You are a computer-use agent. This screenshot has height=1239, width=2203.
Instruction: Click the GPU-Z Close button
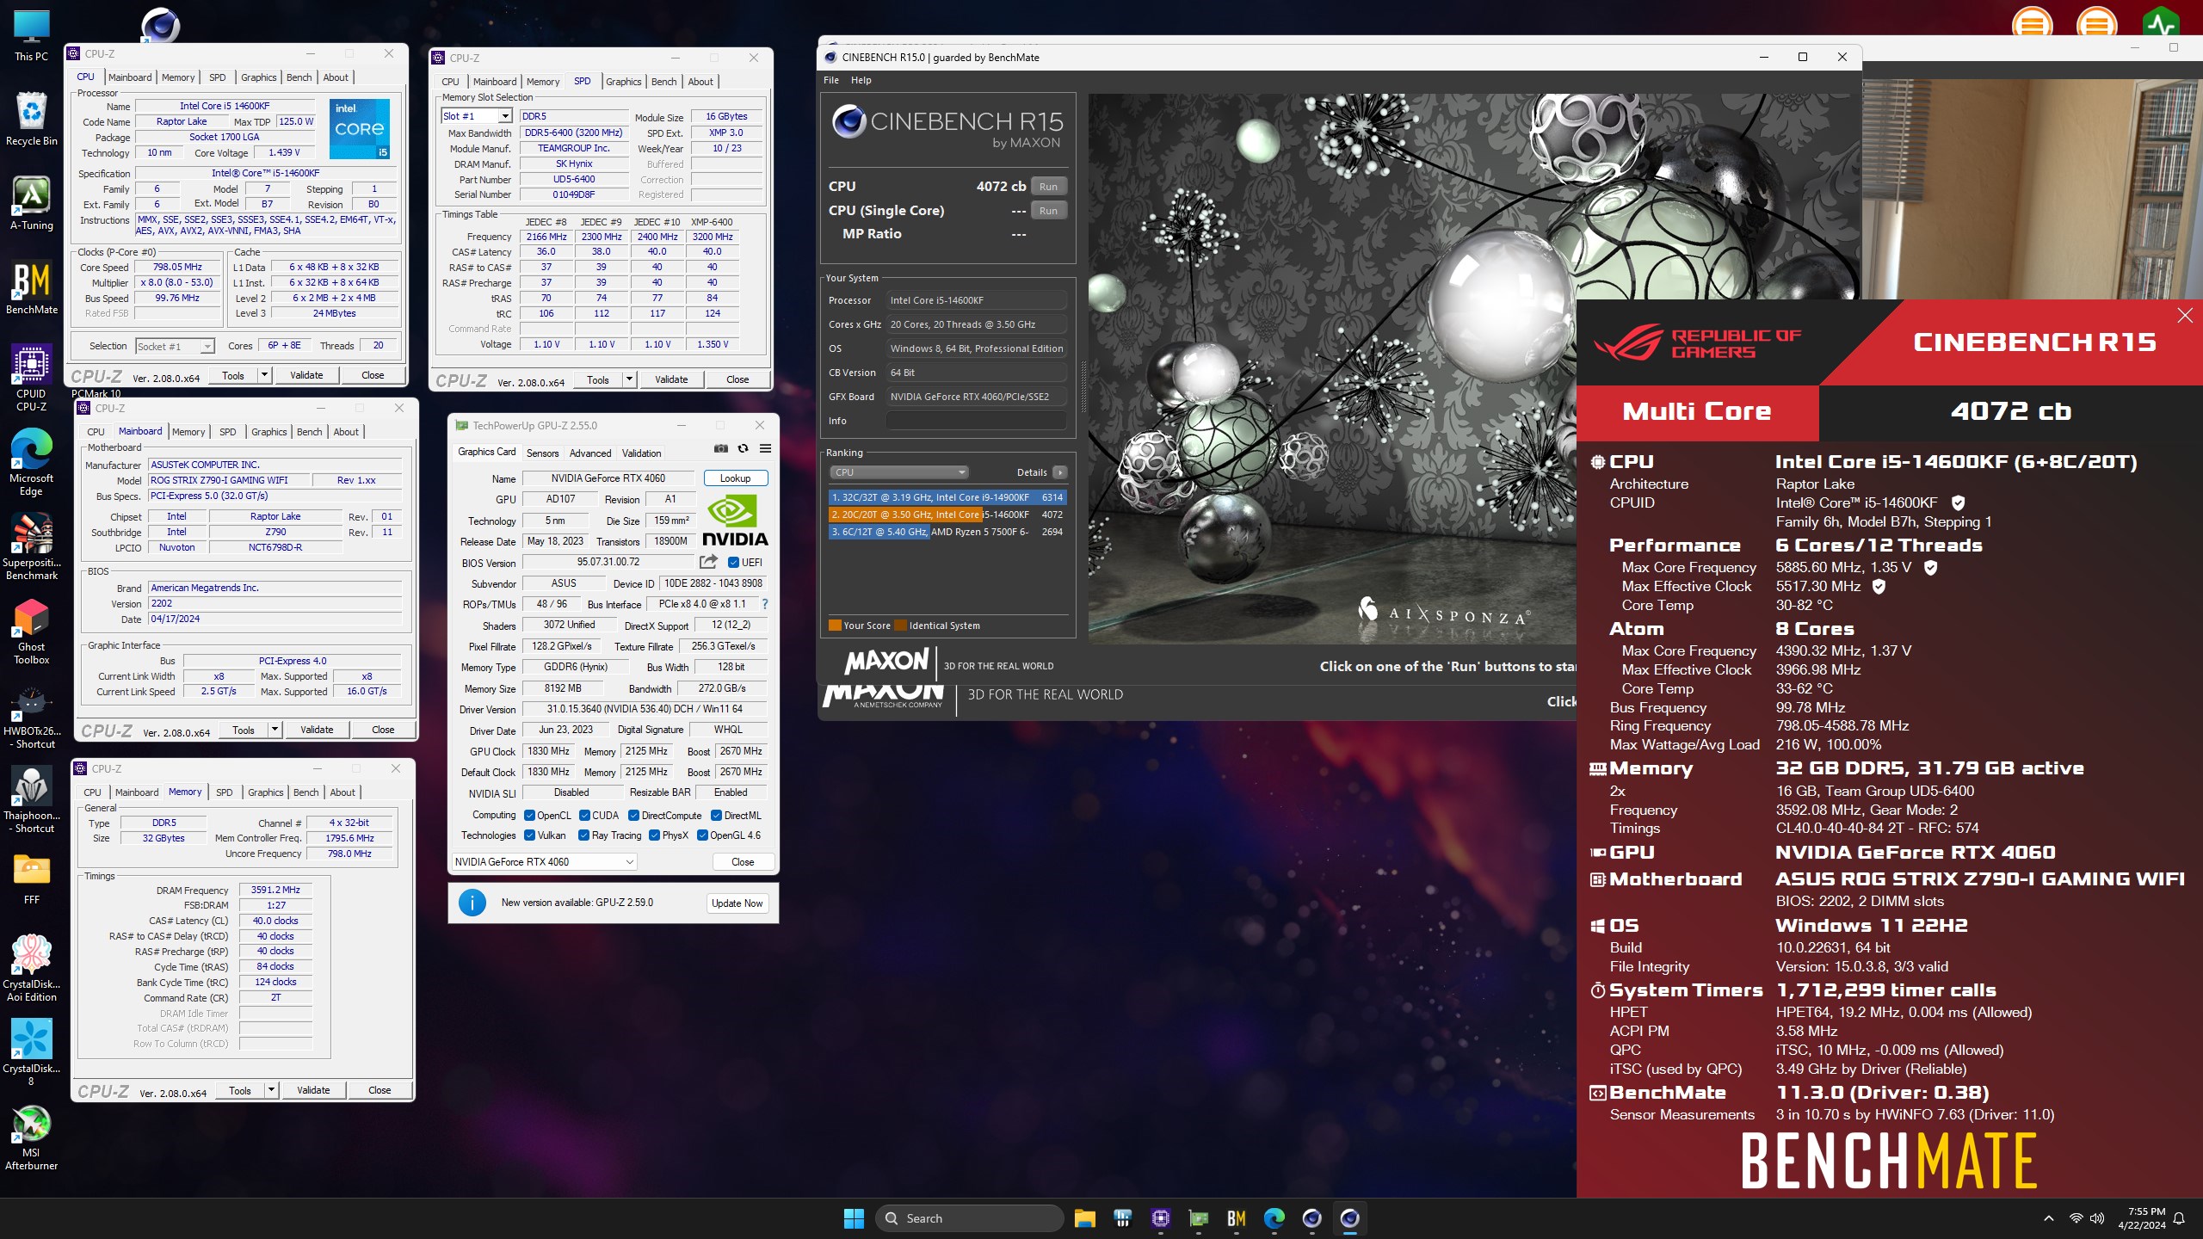click(742, 862)
